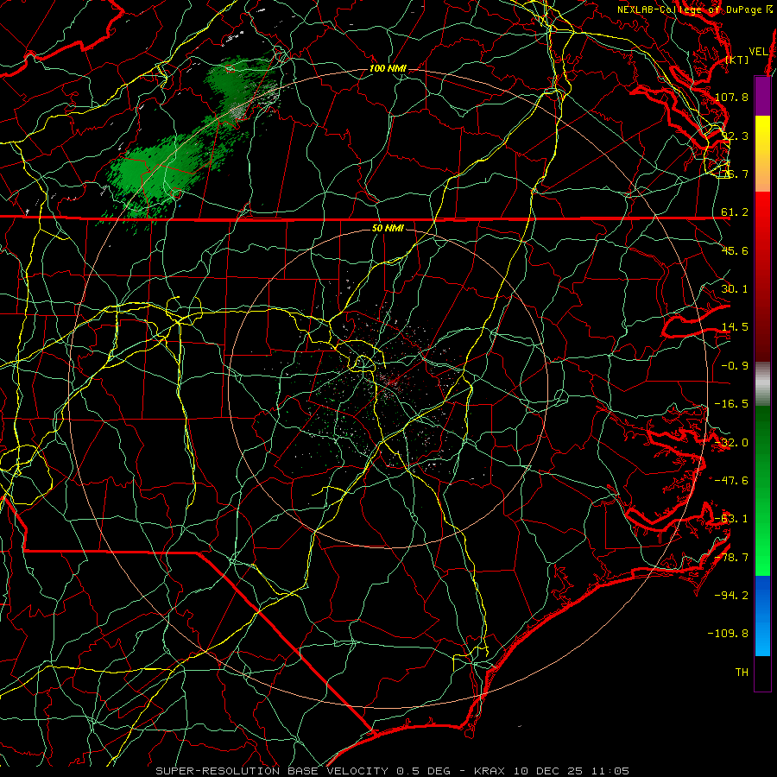Pick the purple segment of velocity scale
This screenshot has height=777, width=777.
(x=762, y=96)
